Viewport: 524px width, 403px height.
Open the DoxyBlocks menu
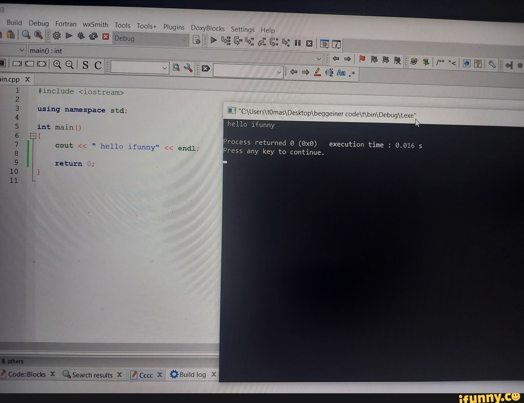[208, 28]
